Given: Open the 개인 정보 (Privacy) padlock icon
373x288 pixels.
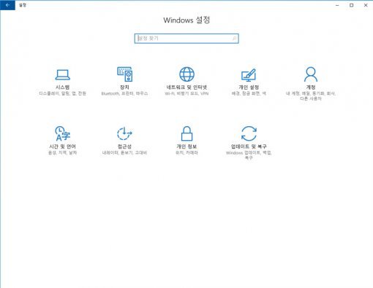Looking at the screenshot, I should pos(186,133).
